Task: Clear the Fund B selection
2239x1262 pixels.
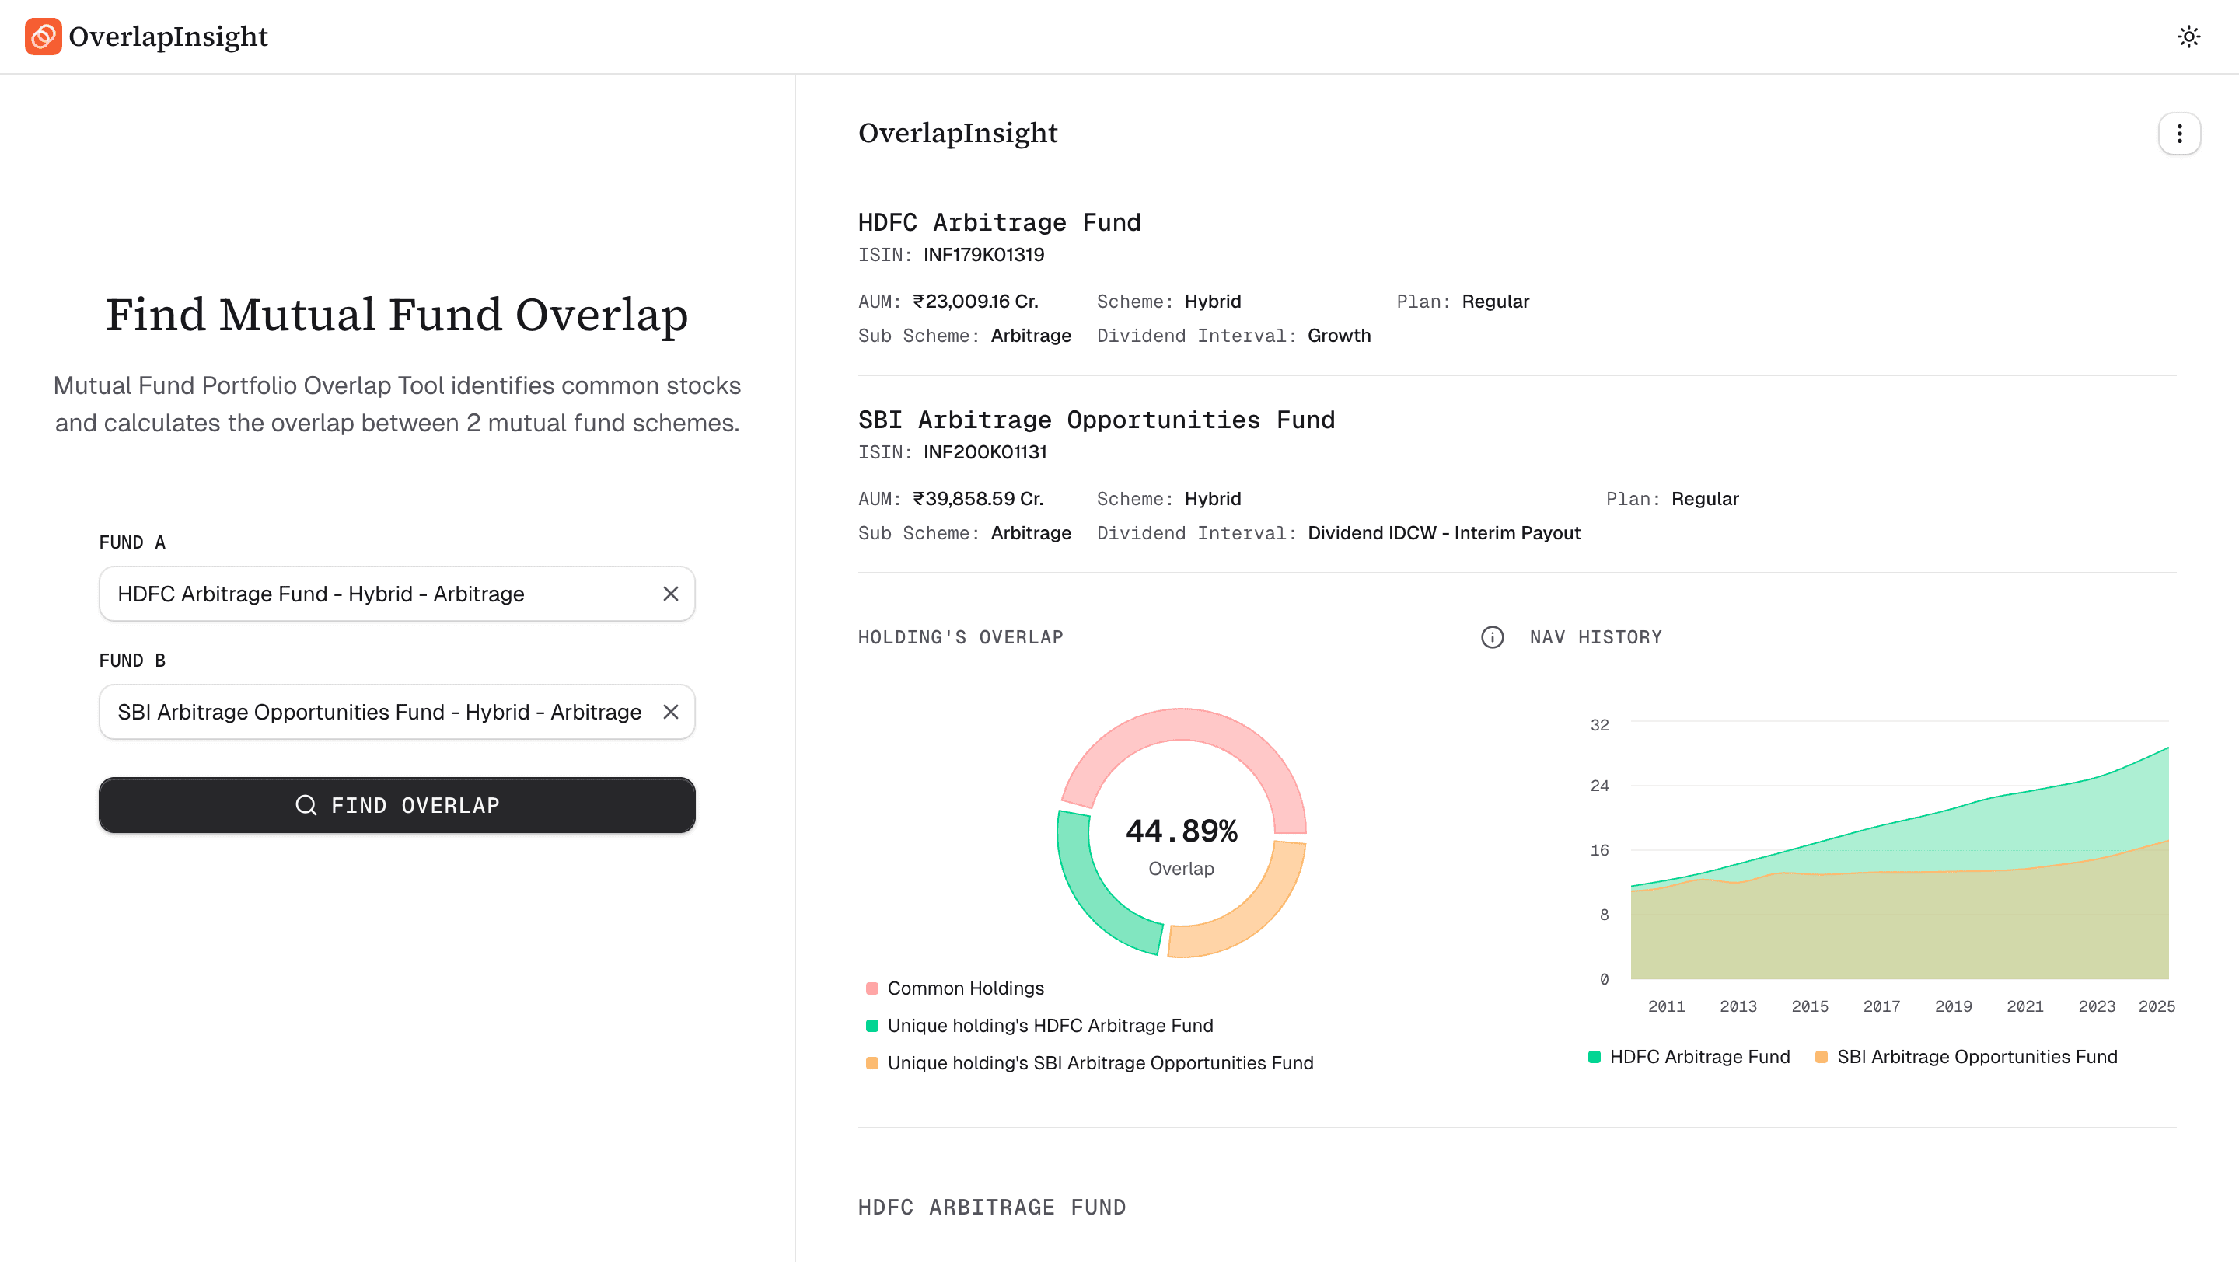Action: pyautogui.click(x=670, y=711)
